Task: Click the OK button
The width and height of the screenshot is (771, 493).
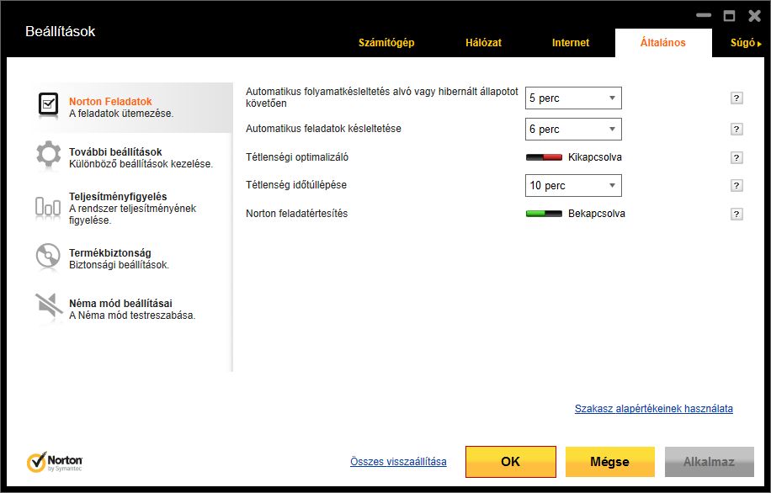Action: pos(510,462)
